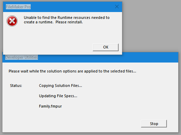Screen dimensions: 181x135
Task: Click the words 'solution options' in message
Action: pyautogui.click(x=70, y=71)
